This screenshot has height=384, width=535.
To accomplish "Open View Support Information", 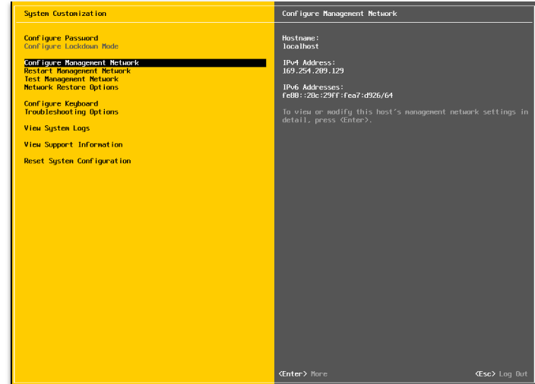I will click(x=74, y=144).
